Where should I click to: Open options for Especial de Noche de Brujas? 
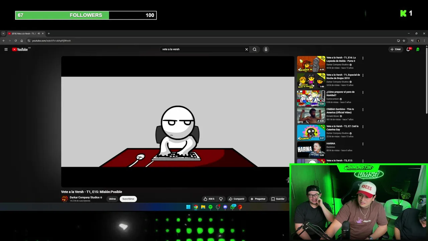tap(363, 75)
